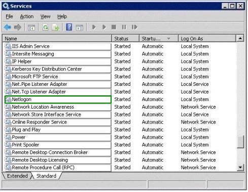This screenshot has width=248, height=192.
Task: Sort by the Status column header
Action: (x=126, y=39)
